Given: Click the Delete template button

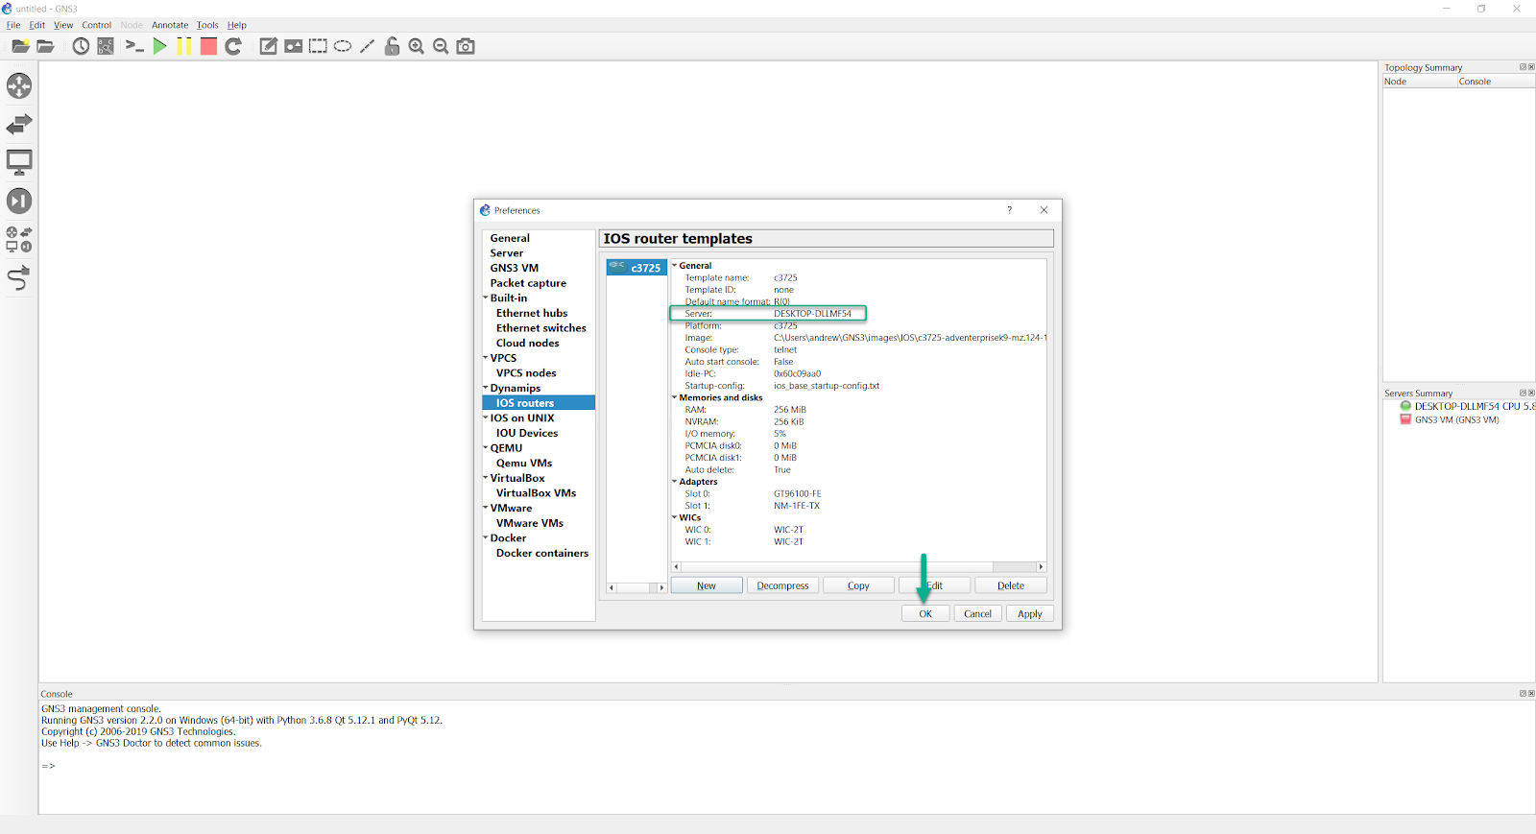Looking at the screenshot, I should coord(1011,585).
